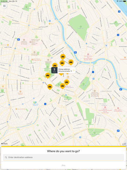Click the Resselpark marker
Image resolution: width=127 pixels, height=170 pixels.
[x=67, y=98]
